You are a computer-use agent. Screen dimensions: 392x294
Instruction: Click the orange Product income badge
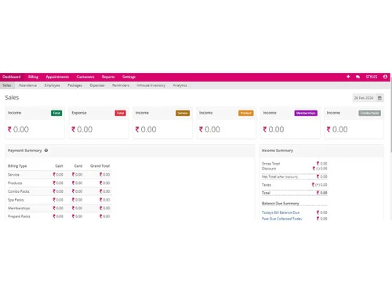(x=246, y=113)
